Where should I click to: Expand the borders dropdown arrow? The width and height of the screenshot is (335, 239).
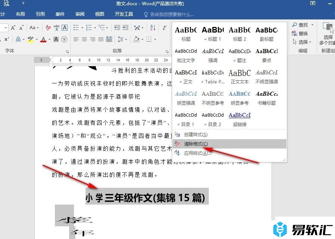(155, 40)
